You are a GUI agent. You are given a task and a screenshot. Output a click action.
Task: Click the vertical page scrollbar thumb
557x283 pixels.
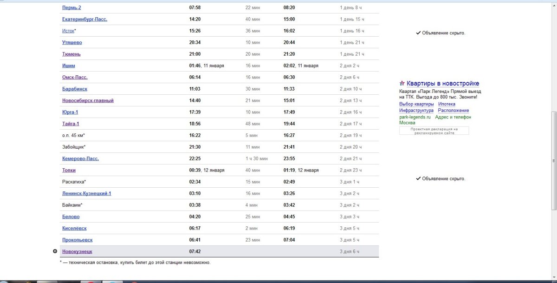click(553, 160)
